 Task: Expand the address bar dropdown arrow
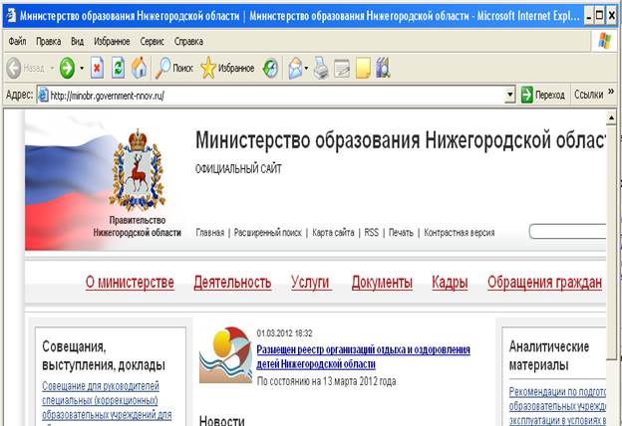510,96
